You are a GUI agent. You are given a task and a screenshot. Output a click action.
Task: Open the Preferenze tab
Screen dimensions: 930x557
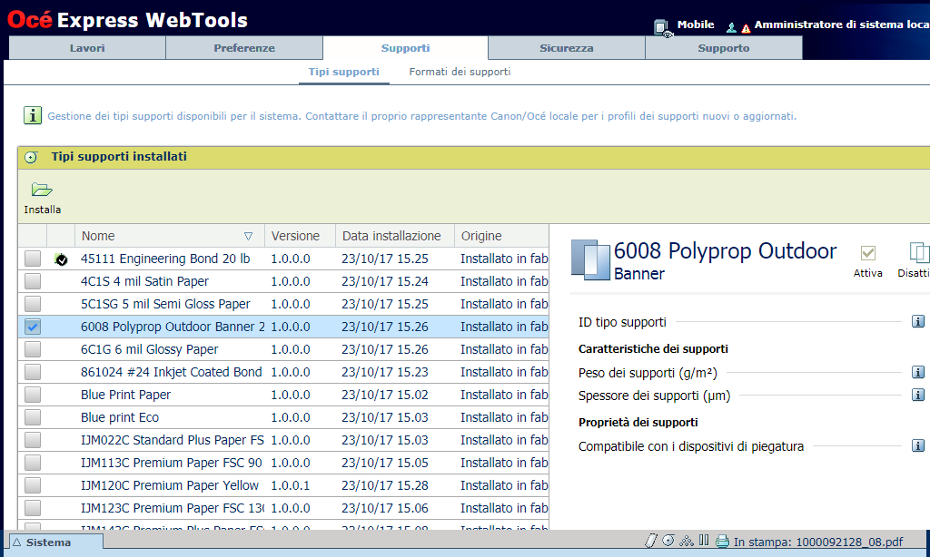click(244, 48)
